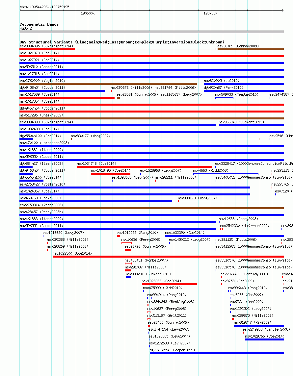Image resolution: width=293 pixels, height=376 pixels.
Task: Click esv1528968 (Levy2007) label
Action: point(161,170)
